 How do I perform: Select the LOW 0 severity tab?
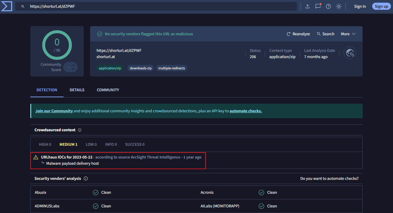point(91,145)
